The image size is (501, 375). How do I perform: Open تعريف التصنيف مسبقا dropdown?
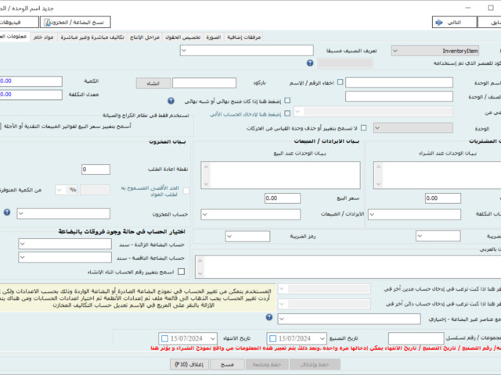tap(247, 50)
